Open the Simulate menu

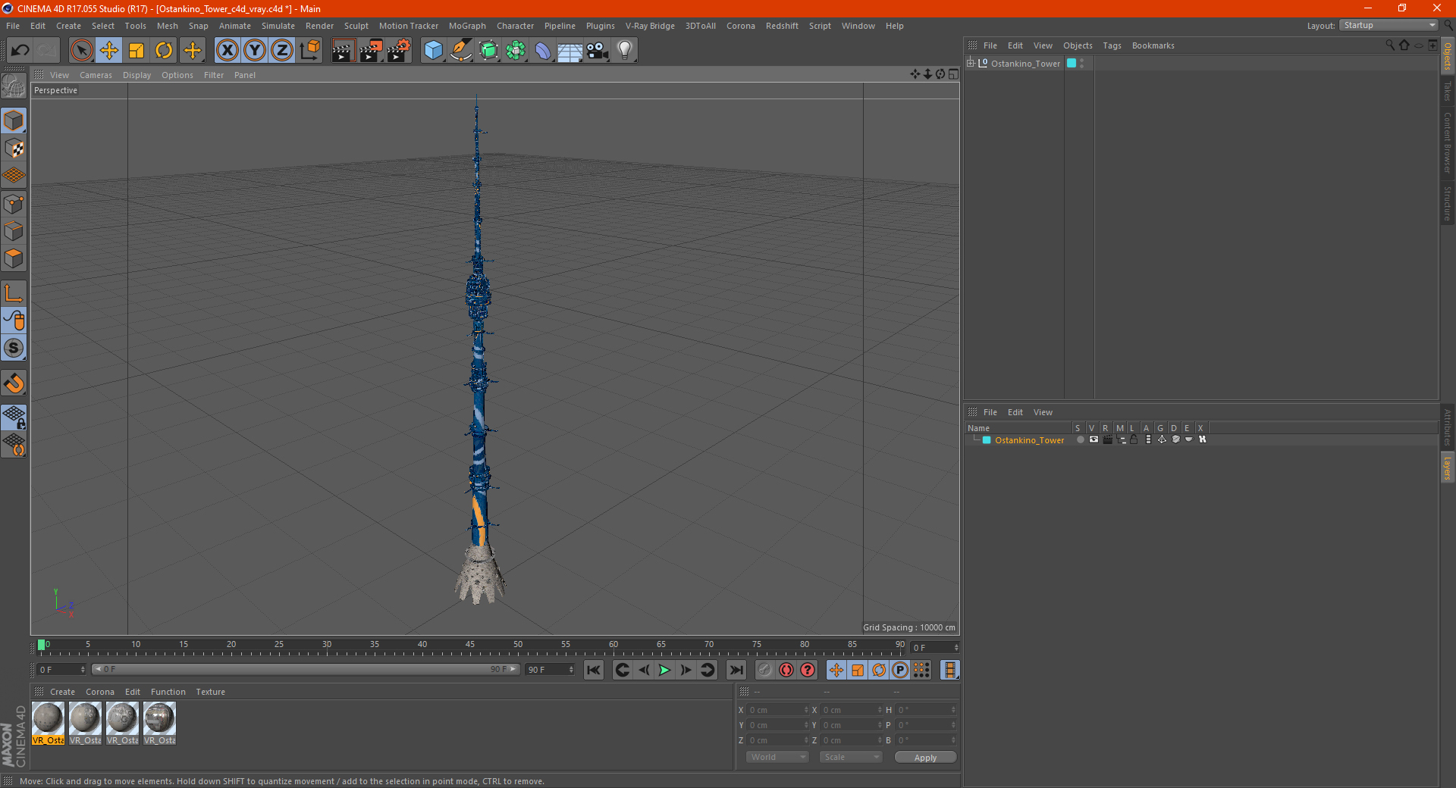pyautogui.click(x=278, y=26)
